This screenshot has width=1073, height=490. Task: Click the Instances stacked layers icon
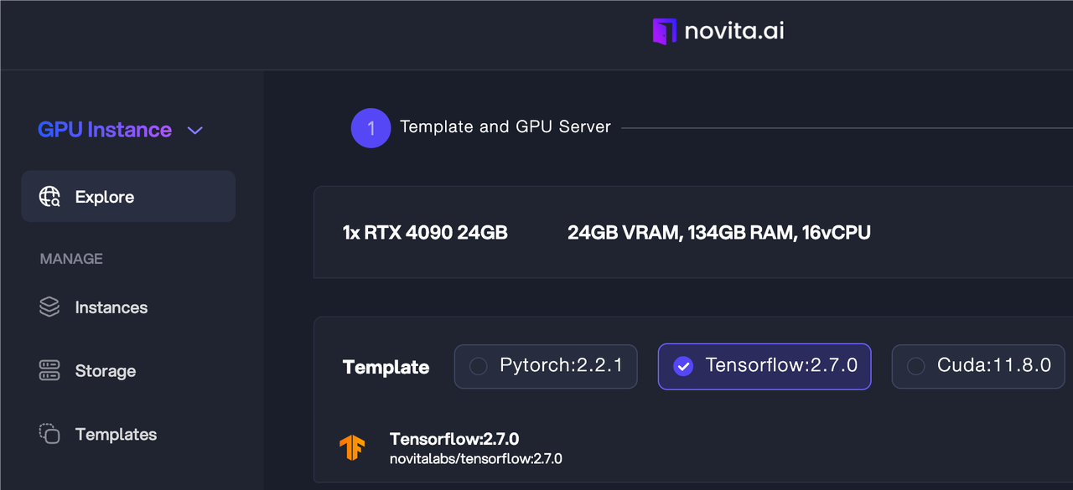[x=49, y=307]
